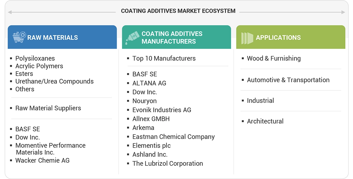Click the left arrowhead beside the title
The height and width of the screenshot is (179, 353).
pos(10,12)
